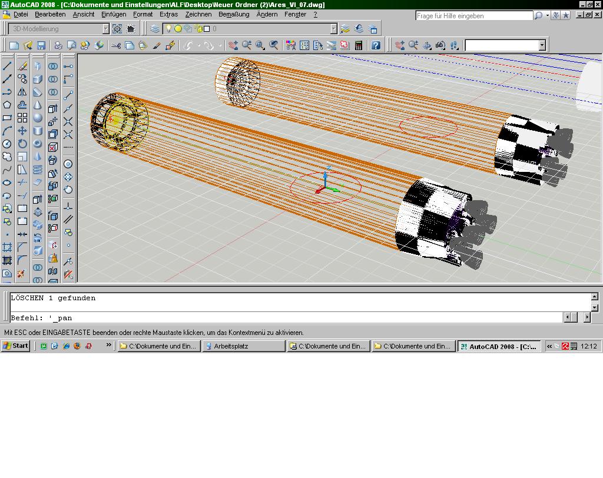Switch to AutoCAD 2008 taskbar button
The image size is (603, 478).
click(499, 346)
